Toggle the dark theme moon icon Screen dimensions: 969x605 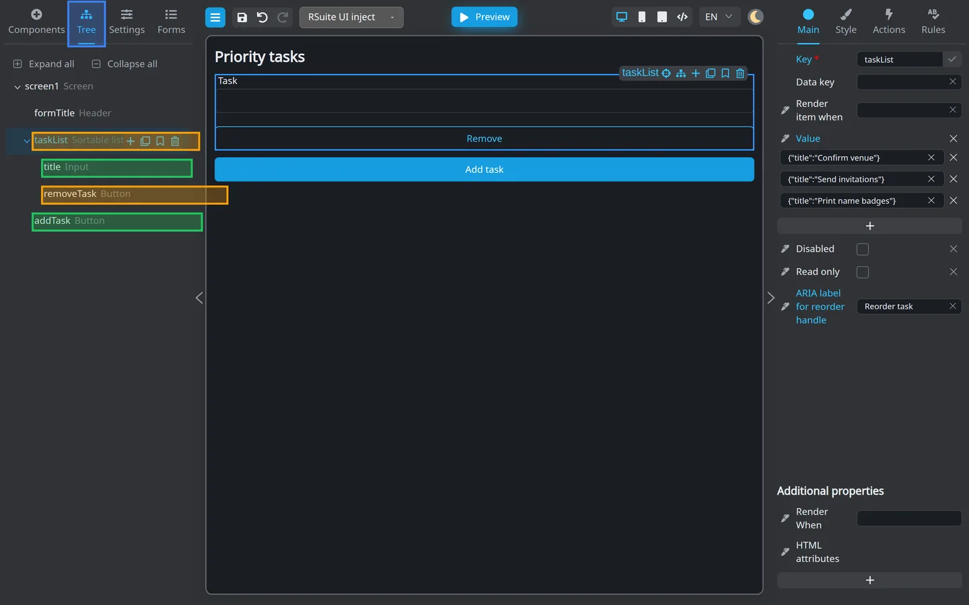756,17
